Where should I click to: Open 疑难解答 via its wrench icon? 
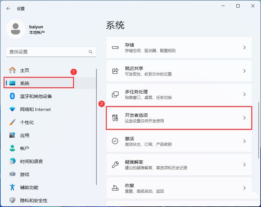point(115,164)
